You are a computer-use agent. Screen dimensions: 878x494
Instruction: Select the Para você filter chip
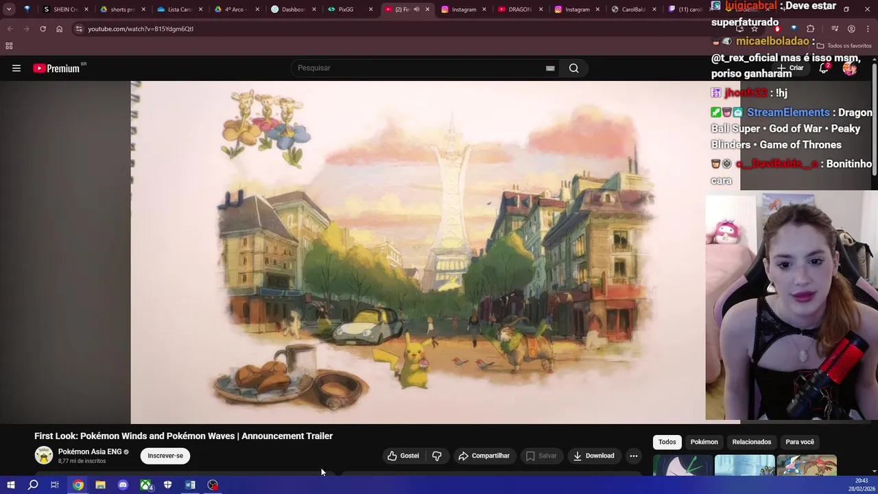[800, 442]
